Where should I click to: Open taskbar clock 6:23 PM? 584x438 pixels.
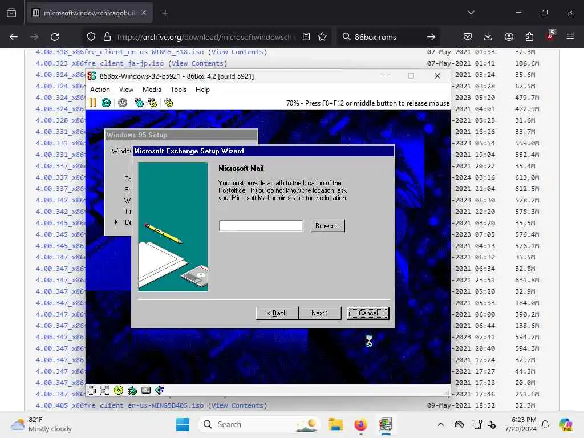point(521,424)
